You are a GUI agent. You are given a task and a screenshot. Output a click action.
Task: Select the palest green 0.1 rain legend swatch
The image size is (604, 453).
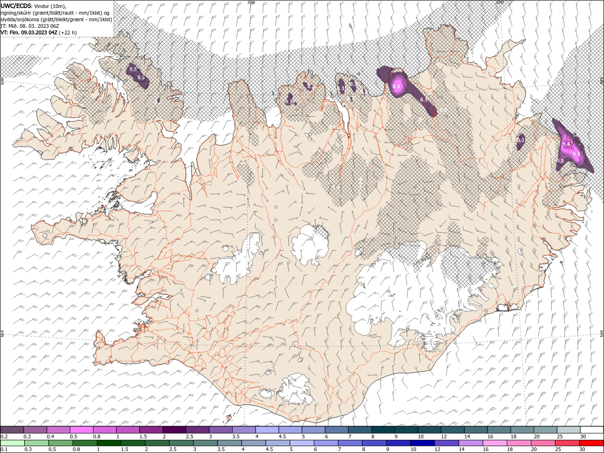click(12, 443)
